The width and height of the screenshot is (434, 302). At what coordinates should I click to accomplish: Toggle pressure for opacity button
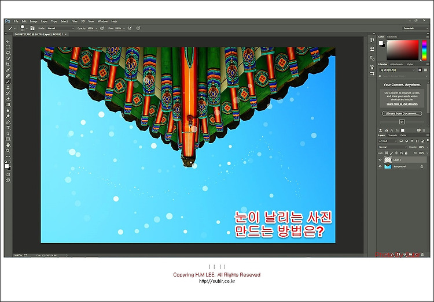point(102,28)
